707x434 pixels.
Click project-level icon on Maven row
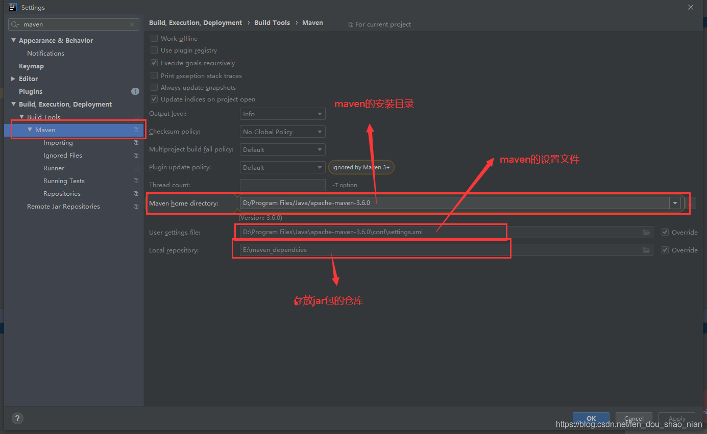click(x=136, y=130)
